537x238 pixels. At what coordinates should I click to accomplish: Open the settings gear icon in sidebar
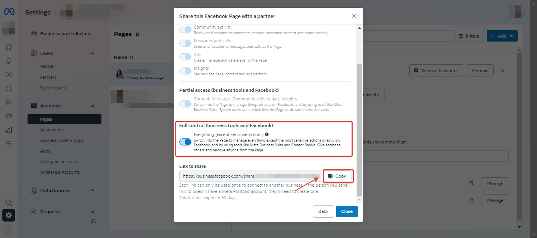[x=9, y=215]
